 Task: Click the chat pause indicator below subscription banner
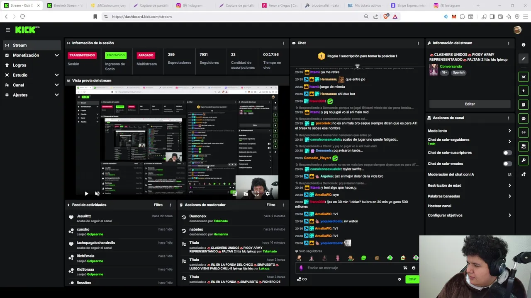click(x=357, y=66)
